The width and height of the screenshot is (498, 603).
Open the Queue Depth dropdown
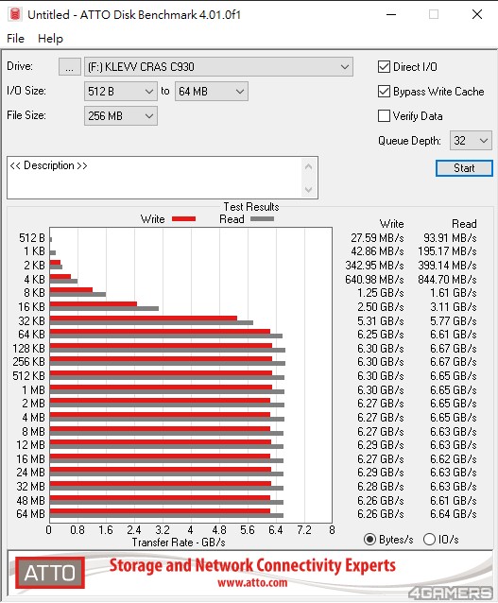tap(471, 141)
